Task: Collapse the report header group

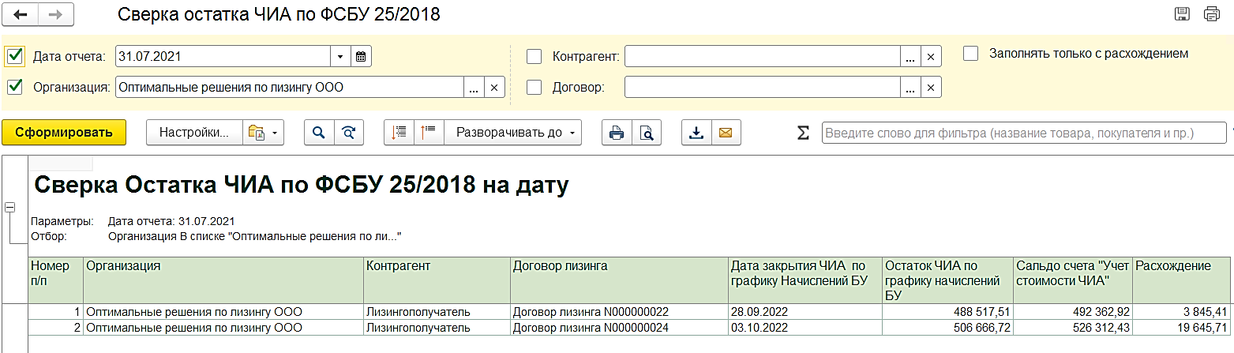Action: tap(10, 207)
